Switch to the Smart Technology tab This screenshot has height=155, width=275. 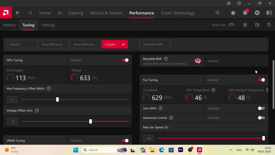point(178,13)
